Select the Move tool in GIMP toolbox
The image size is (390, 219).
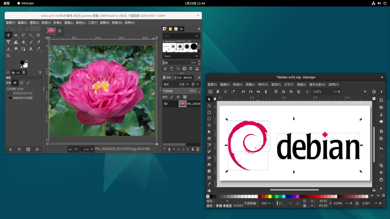(8, 35)
